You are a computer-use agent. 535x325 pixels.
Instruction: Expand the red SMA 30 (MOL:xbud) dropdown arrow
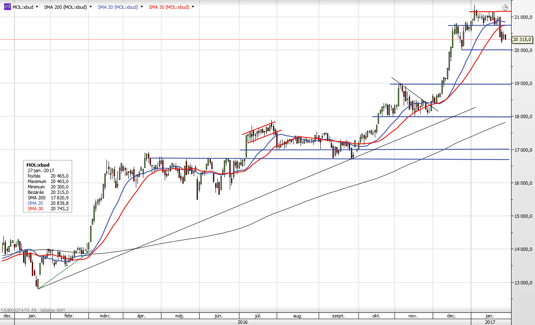(193, 7)
